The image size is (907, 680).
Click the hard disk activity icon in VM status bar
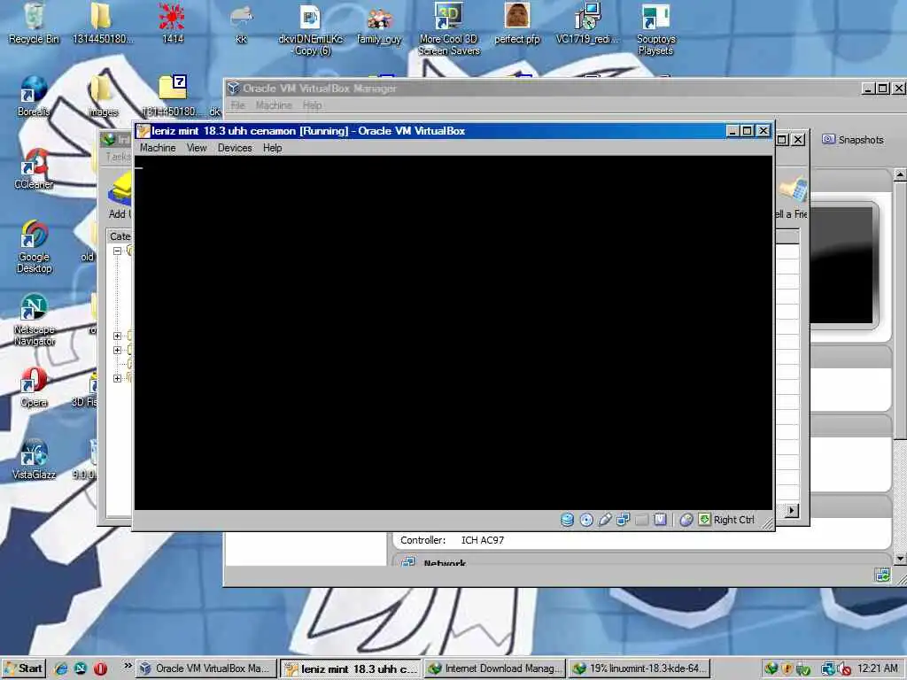pyautogui.click(x=568, y=520)
